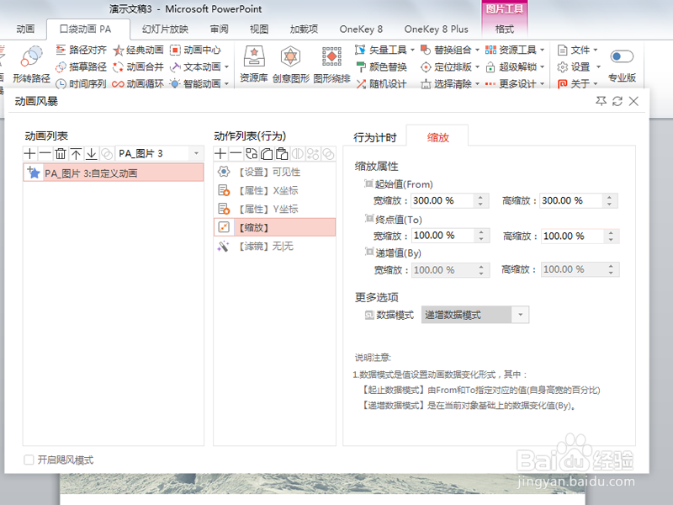
Task: Expand 定位排版 dropdown
Action: tap(477, 67)
